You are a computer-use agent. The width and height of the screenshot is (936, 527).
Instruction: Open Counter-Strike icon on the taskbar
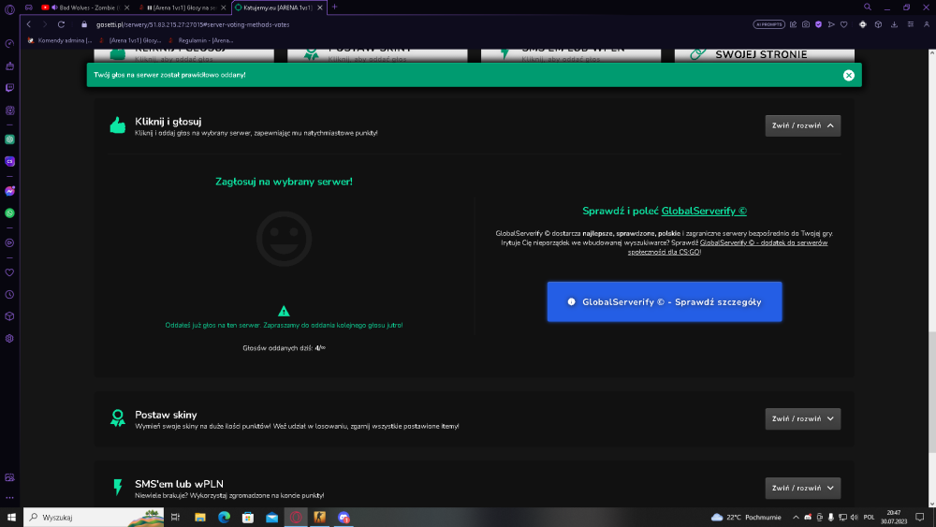pos(320,517)
